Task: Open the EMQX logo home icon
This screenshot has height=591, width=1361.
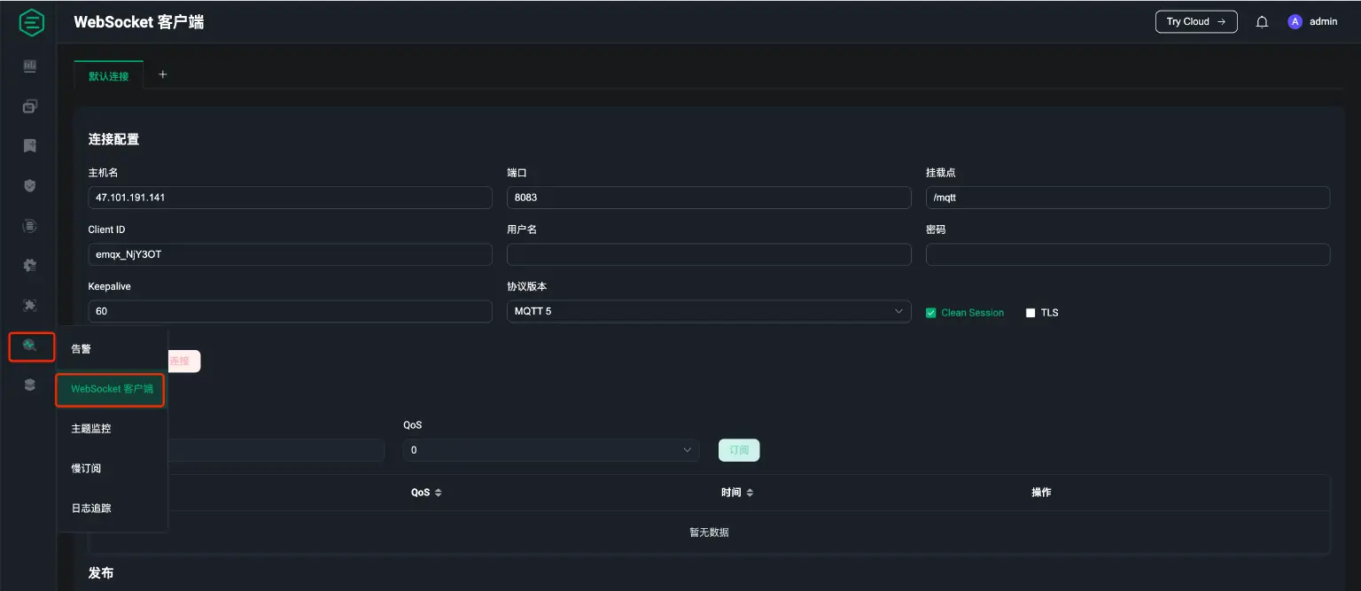Action: click(31, 22)
